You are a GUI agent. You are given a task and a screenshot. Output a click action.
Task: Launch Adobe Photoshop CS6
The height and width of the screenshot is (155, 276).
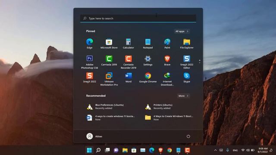(89, 62)
